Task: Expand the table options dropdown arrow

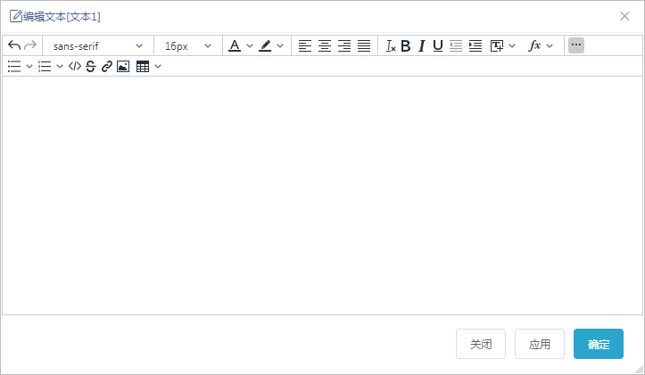Action: (158, 66)
